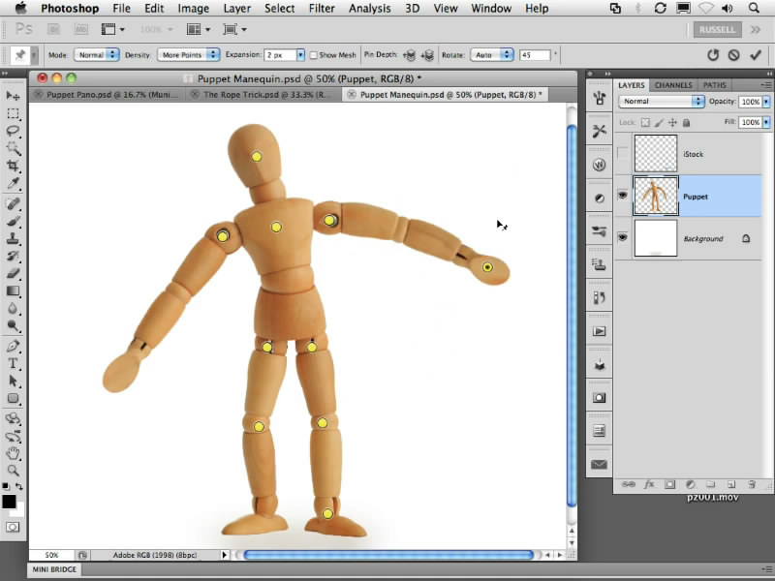Cancel puppet warp with the cancel icon
Image resolution: width=775 pixels, height=581 pixels.
734,55
